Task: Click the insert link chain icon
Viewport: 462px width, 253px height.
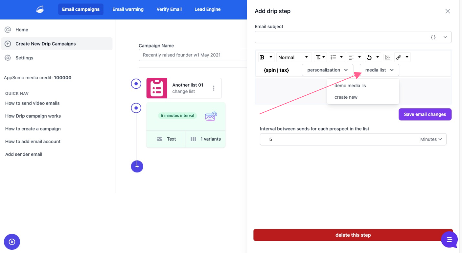Action: point(399,57)
